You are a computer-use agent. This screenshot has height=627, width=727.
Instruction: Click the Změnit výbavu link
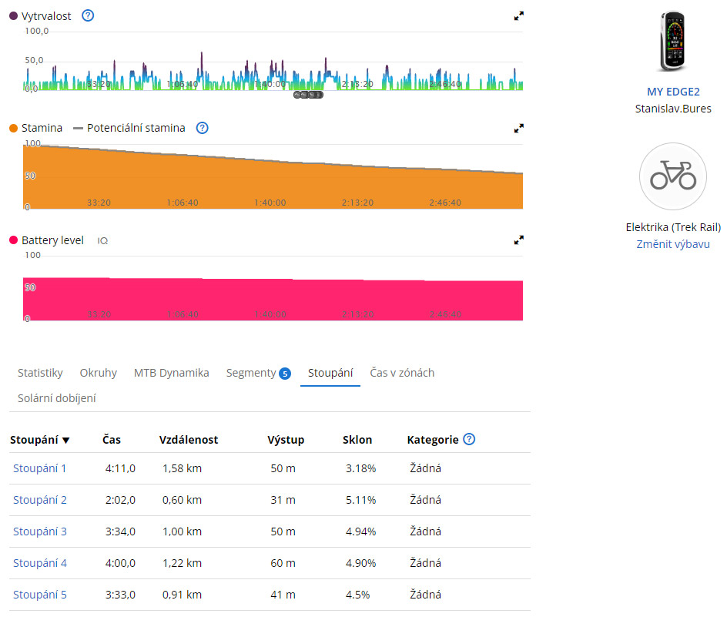(x=673, y=244)
